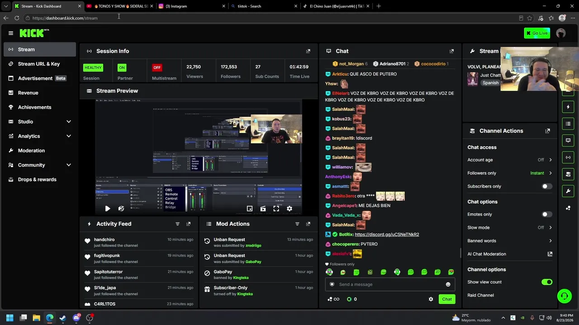Click the Stream Preview video thumbnail

199,157
